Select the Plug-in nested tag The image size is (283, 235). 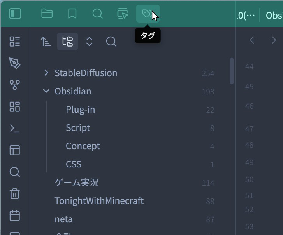click(80, 110)
